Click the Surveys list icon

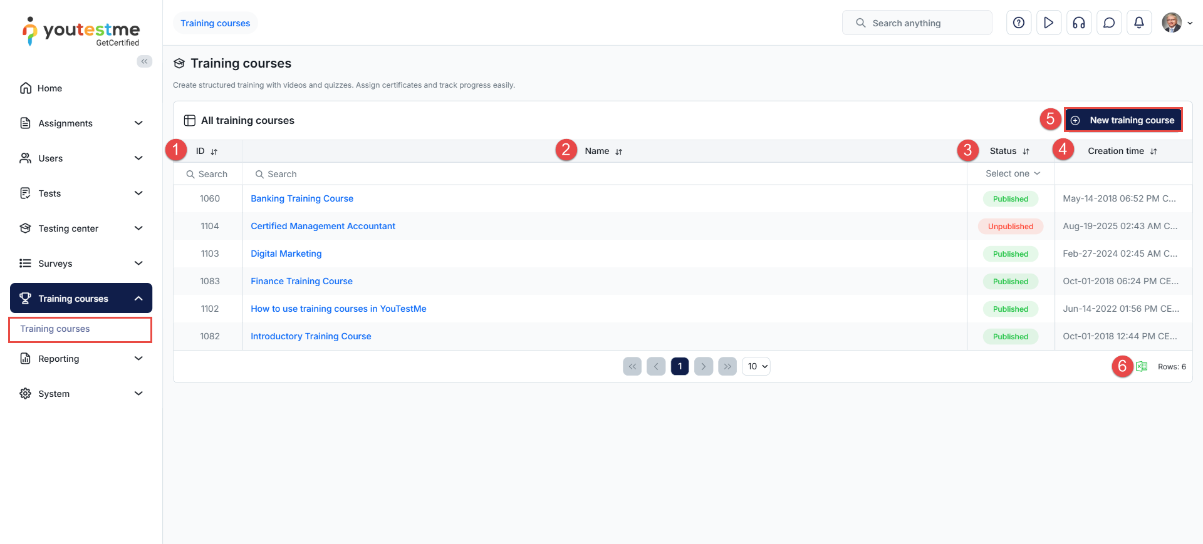coord(26,264)
